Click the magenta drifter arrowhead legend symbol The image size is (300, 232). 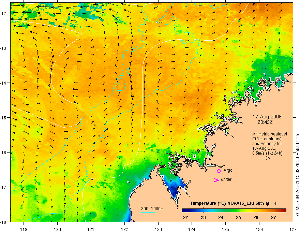216,180
